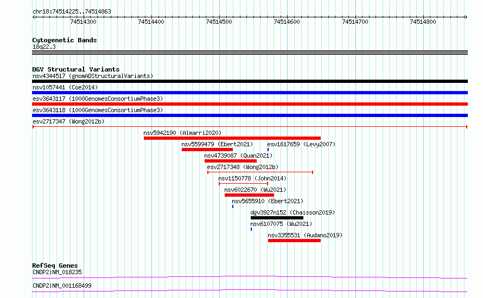Click the red nsv4739087 variant bar
This screenshot has width=483, height=298.
(x=231, y=161)
